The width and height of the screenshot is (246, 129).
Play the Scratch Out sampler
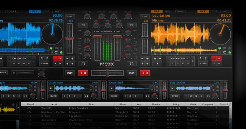[172, 88]
